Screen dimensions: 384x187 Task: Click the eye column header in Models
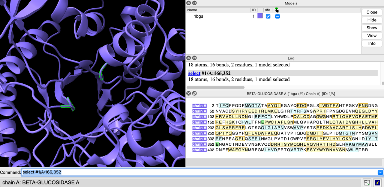click(267, 10)
